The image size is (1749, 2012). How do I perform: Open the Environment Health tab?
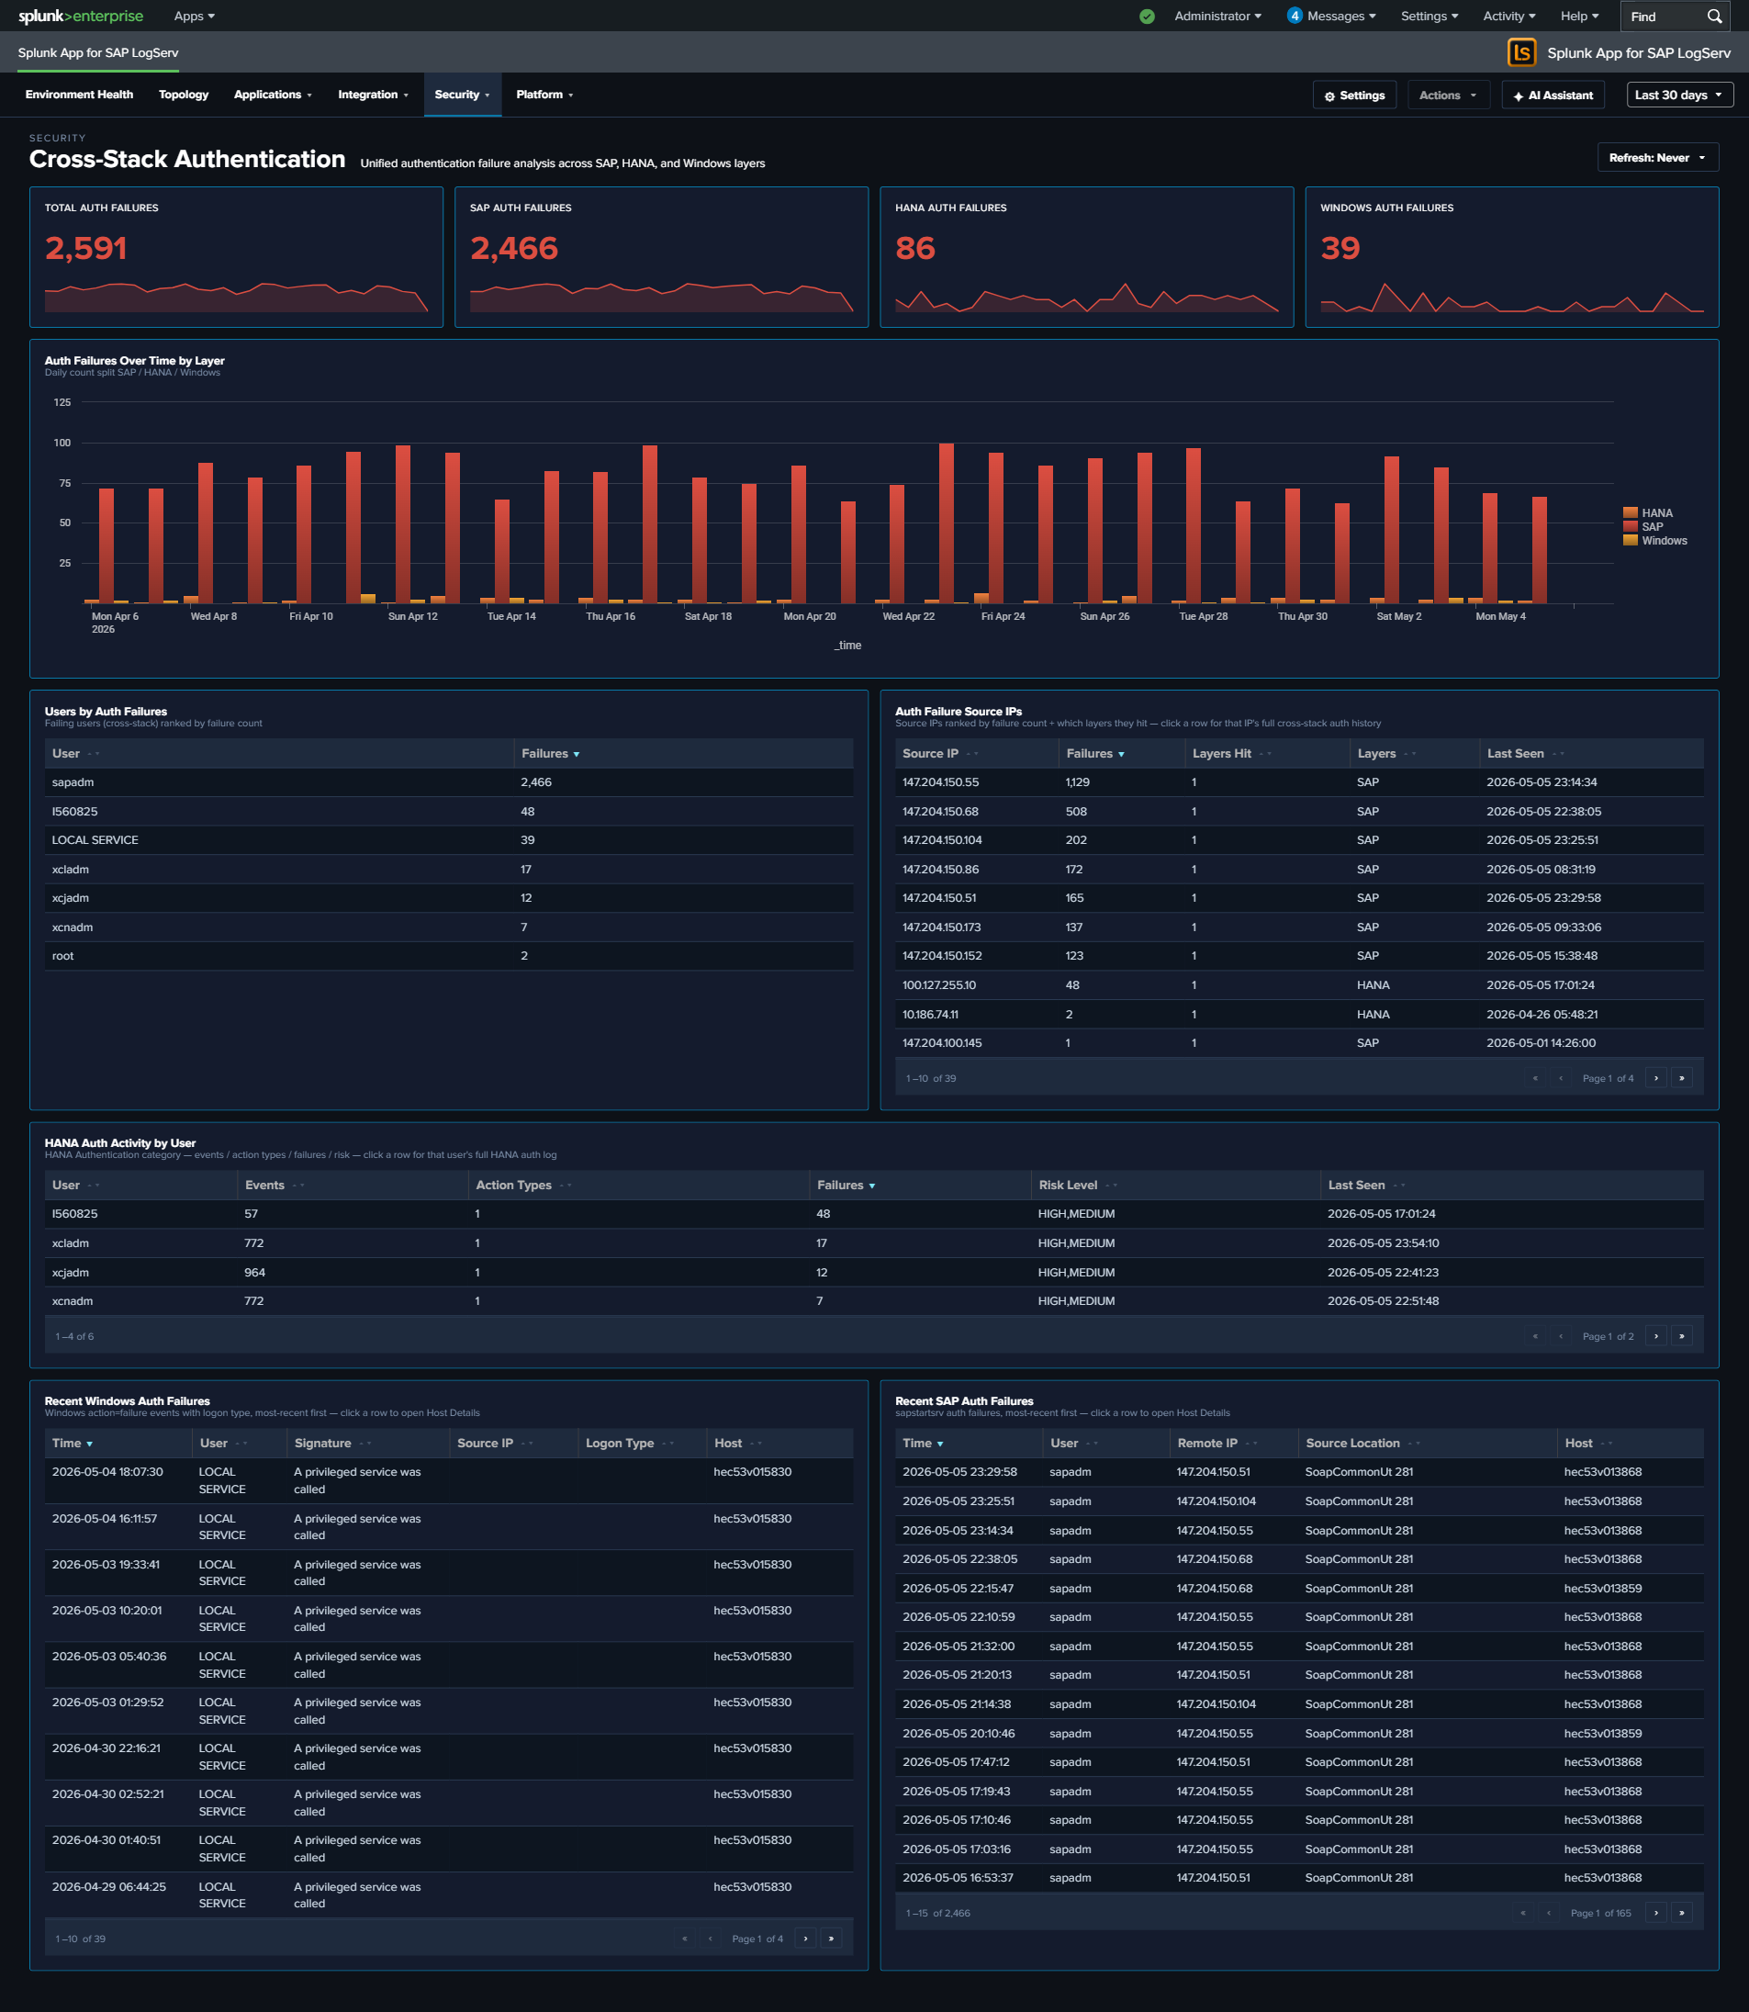point(79,95)
